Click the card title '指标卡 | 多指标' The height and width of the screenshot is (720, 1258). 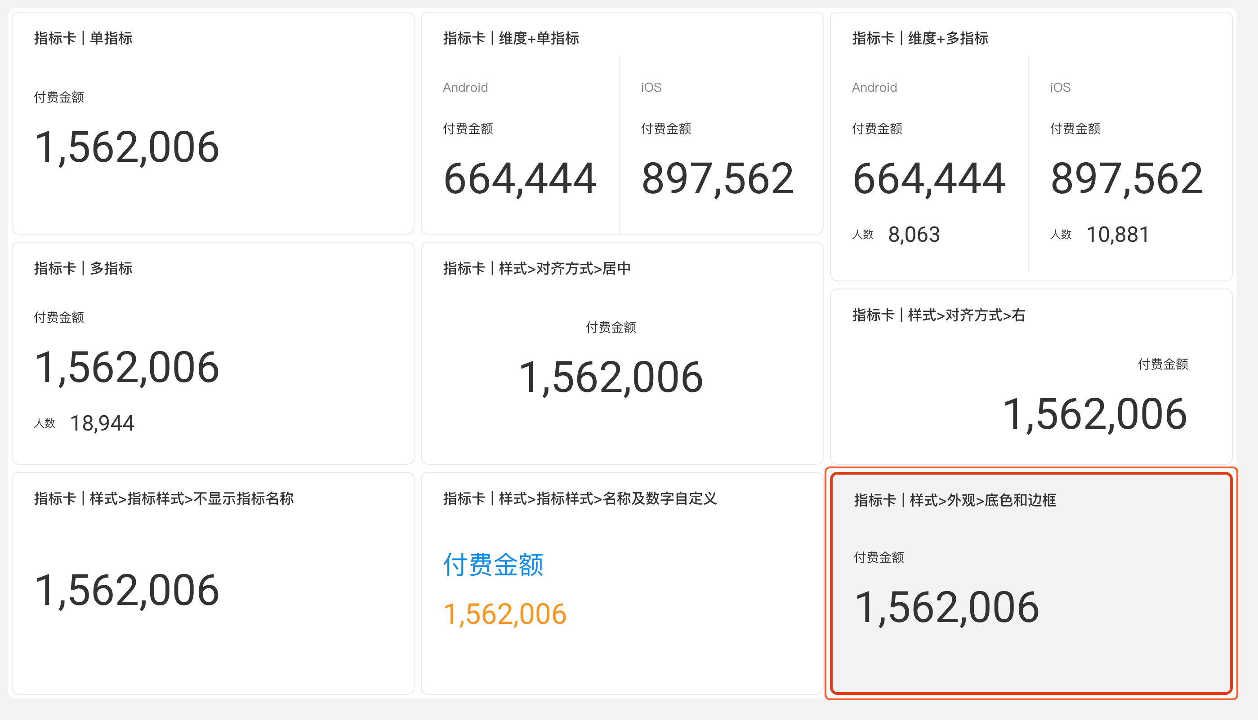(x=83, y=268)
